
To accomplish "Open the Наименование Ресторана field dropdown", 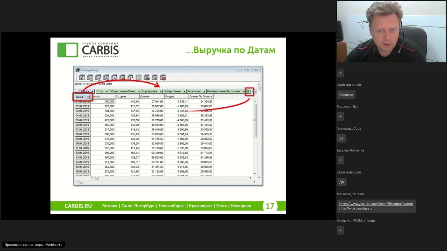I will (244, 91).
